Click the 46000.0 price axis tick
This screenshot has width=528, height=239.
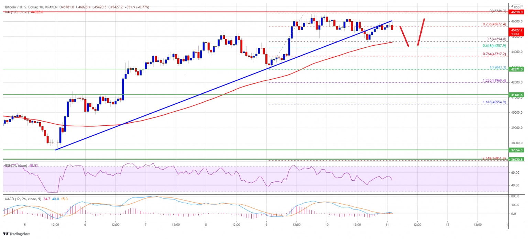517,21
